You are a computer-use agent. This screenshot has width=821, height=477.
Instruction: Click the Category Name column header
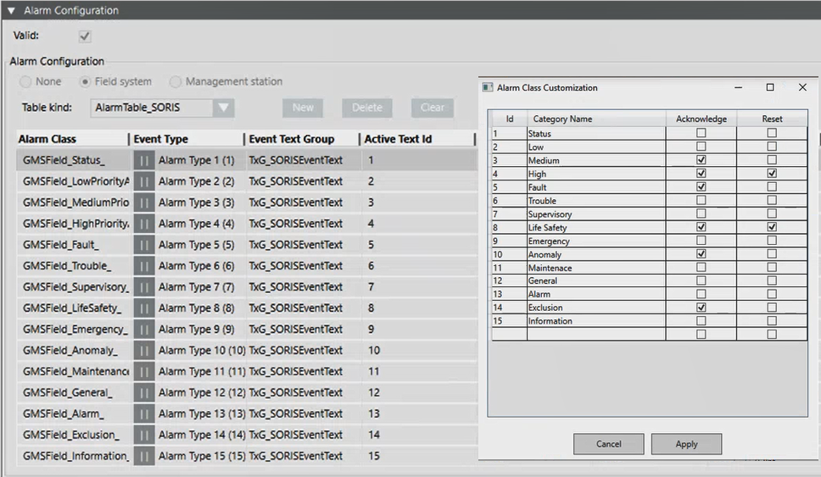(561, 119)
